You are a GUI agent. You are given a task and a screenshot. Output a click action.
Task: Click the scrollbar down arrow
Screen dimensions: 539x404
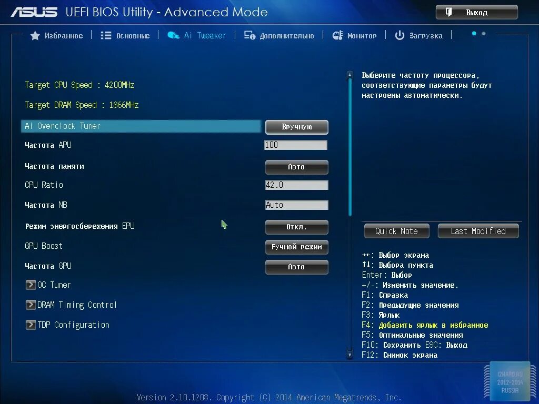pyautogui.click(x=350, y=355)
